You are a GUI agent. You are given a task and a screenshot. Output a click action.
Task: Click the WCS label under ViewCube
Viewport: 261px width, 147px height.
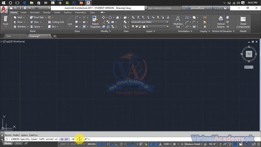click(x=249, y=67)
